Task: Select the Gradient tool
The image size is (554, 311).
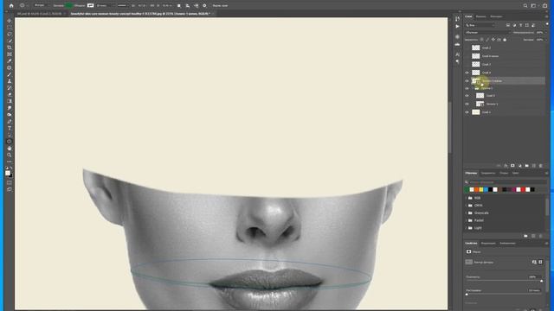Action: [x=10, y=101]
